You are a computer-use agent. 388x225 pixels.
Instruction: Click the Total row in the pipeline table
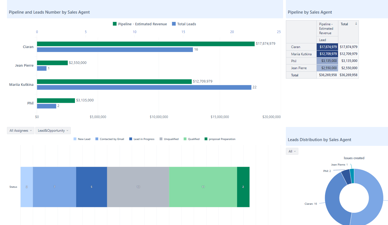pyautogui.click(x=294, y=75)
